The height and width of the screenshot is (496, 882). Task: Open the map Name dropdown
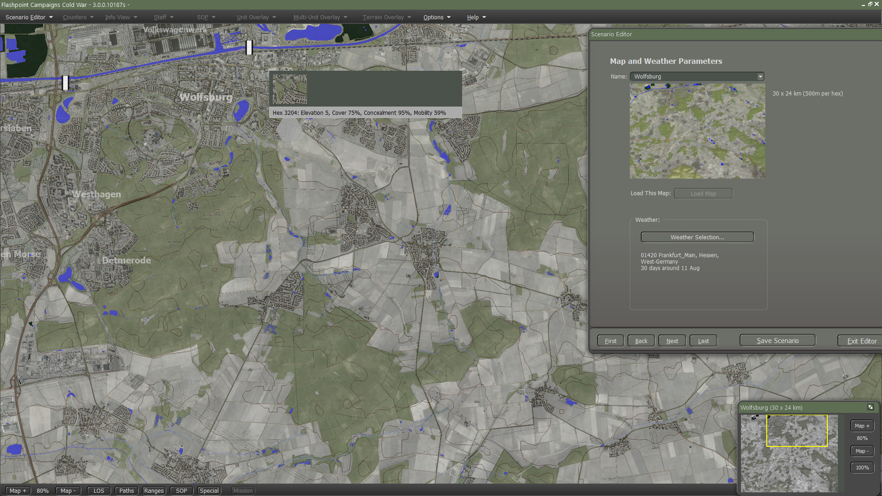pyautogui.click(x=760, y=77)
